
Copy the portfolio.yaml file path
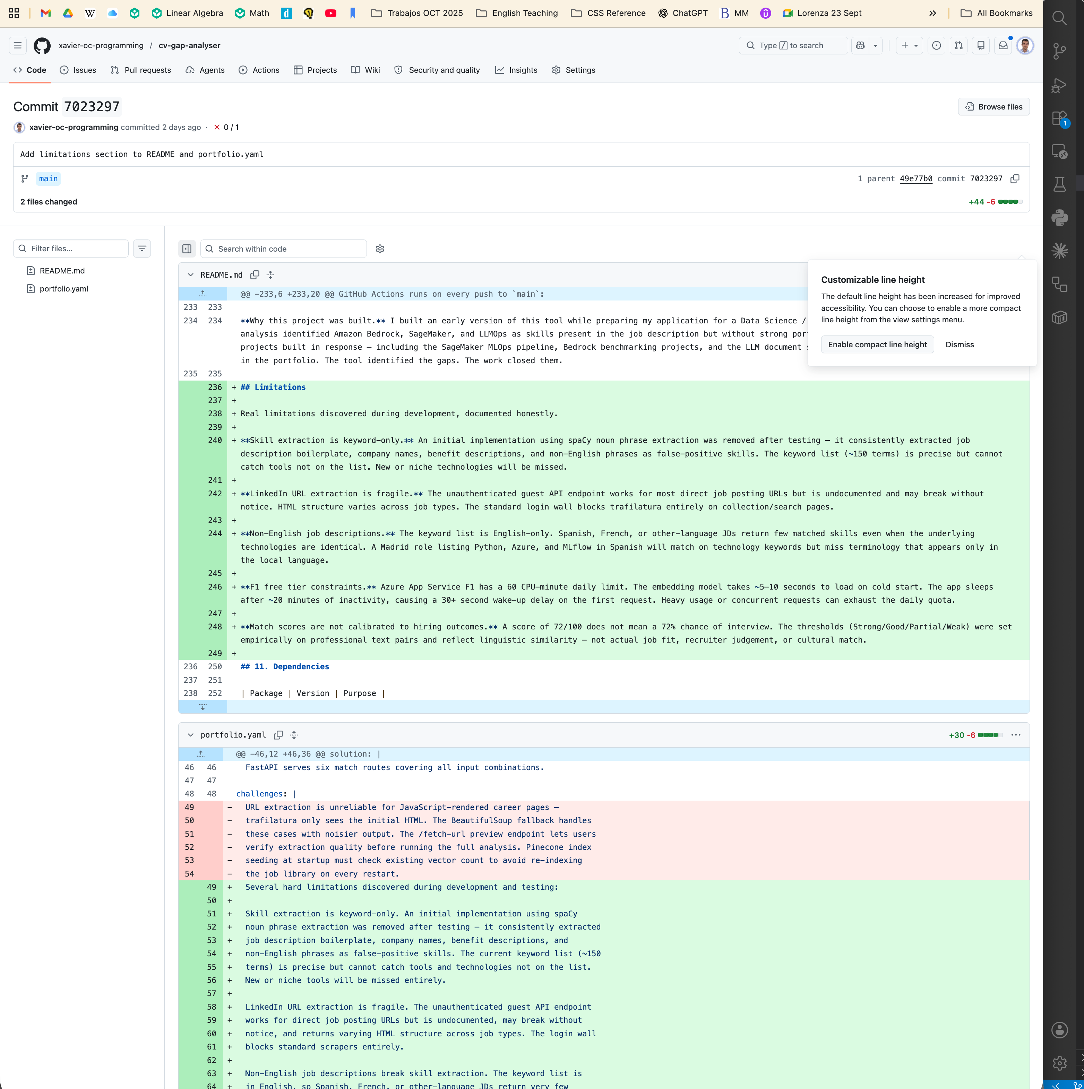tap(278, 735)
